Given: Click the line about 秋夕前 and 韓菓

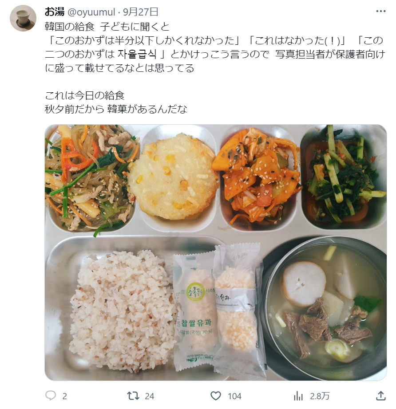Looking at the screenshot, I should click(x=116, y=109).
